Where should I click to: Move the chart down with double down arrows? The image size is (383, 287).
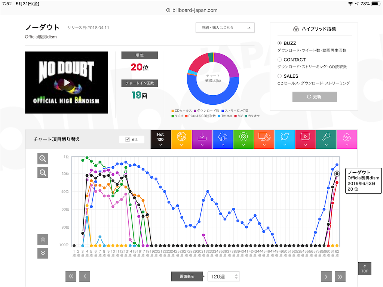point(43,253)
